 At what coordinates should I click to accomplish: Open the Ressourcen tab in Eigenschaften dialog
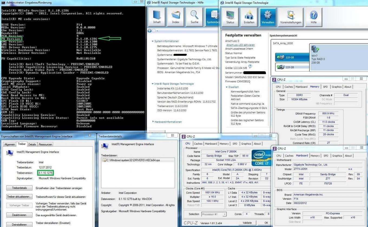coord(45,144)
